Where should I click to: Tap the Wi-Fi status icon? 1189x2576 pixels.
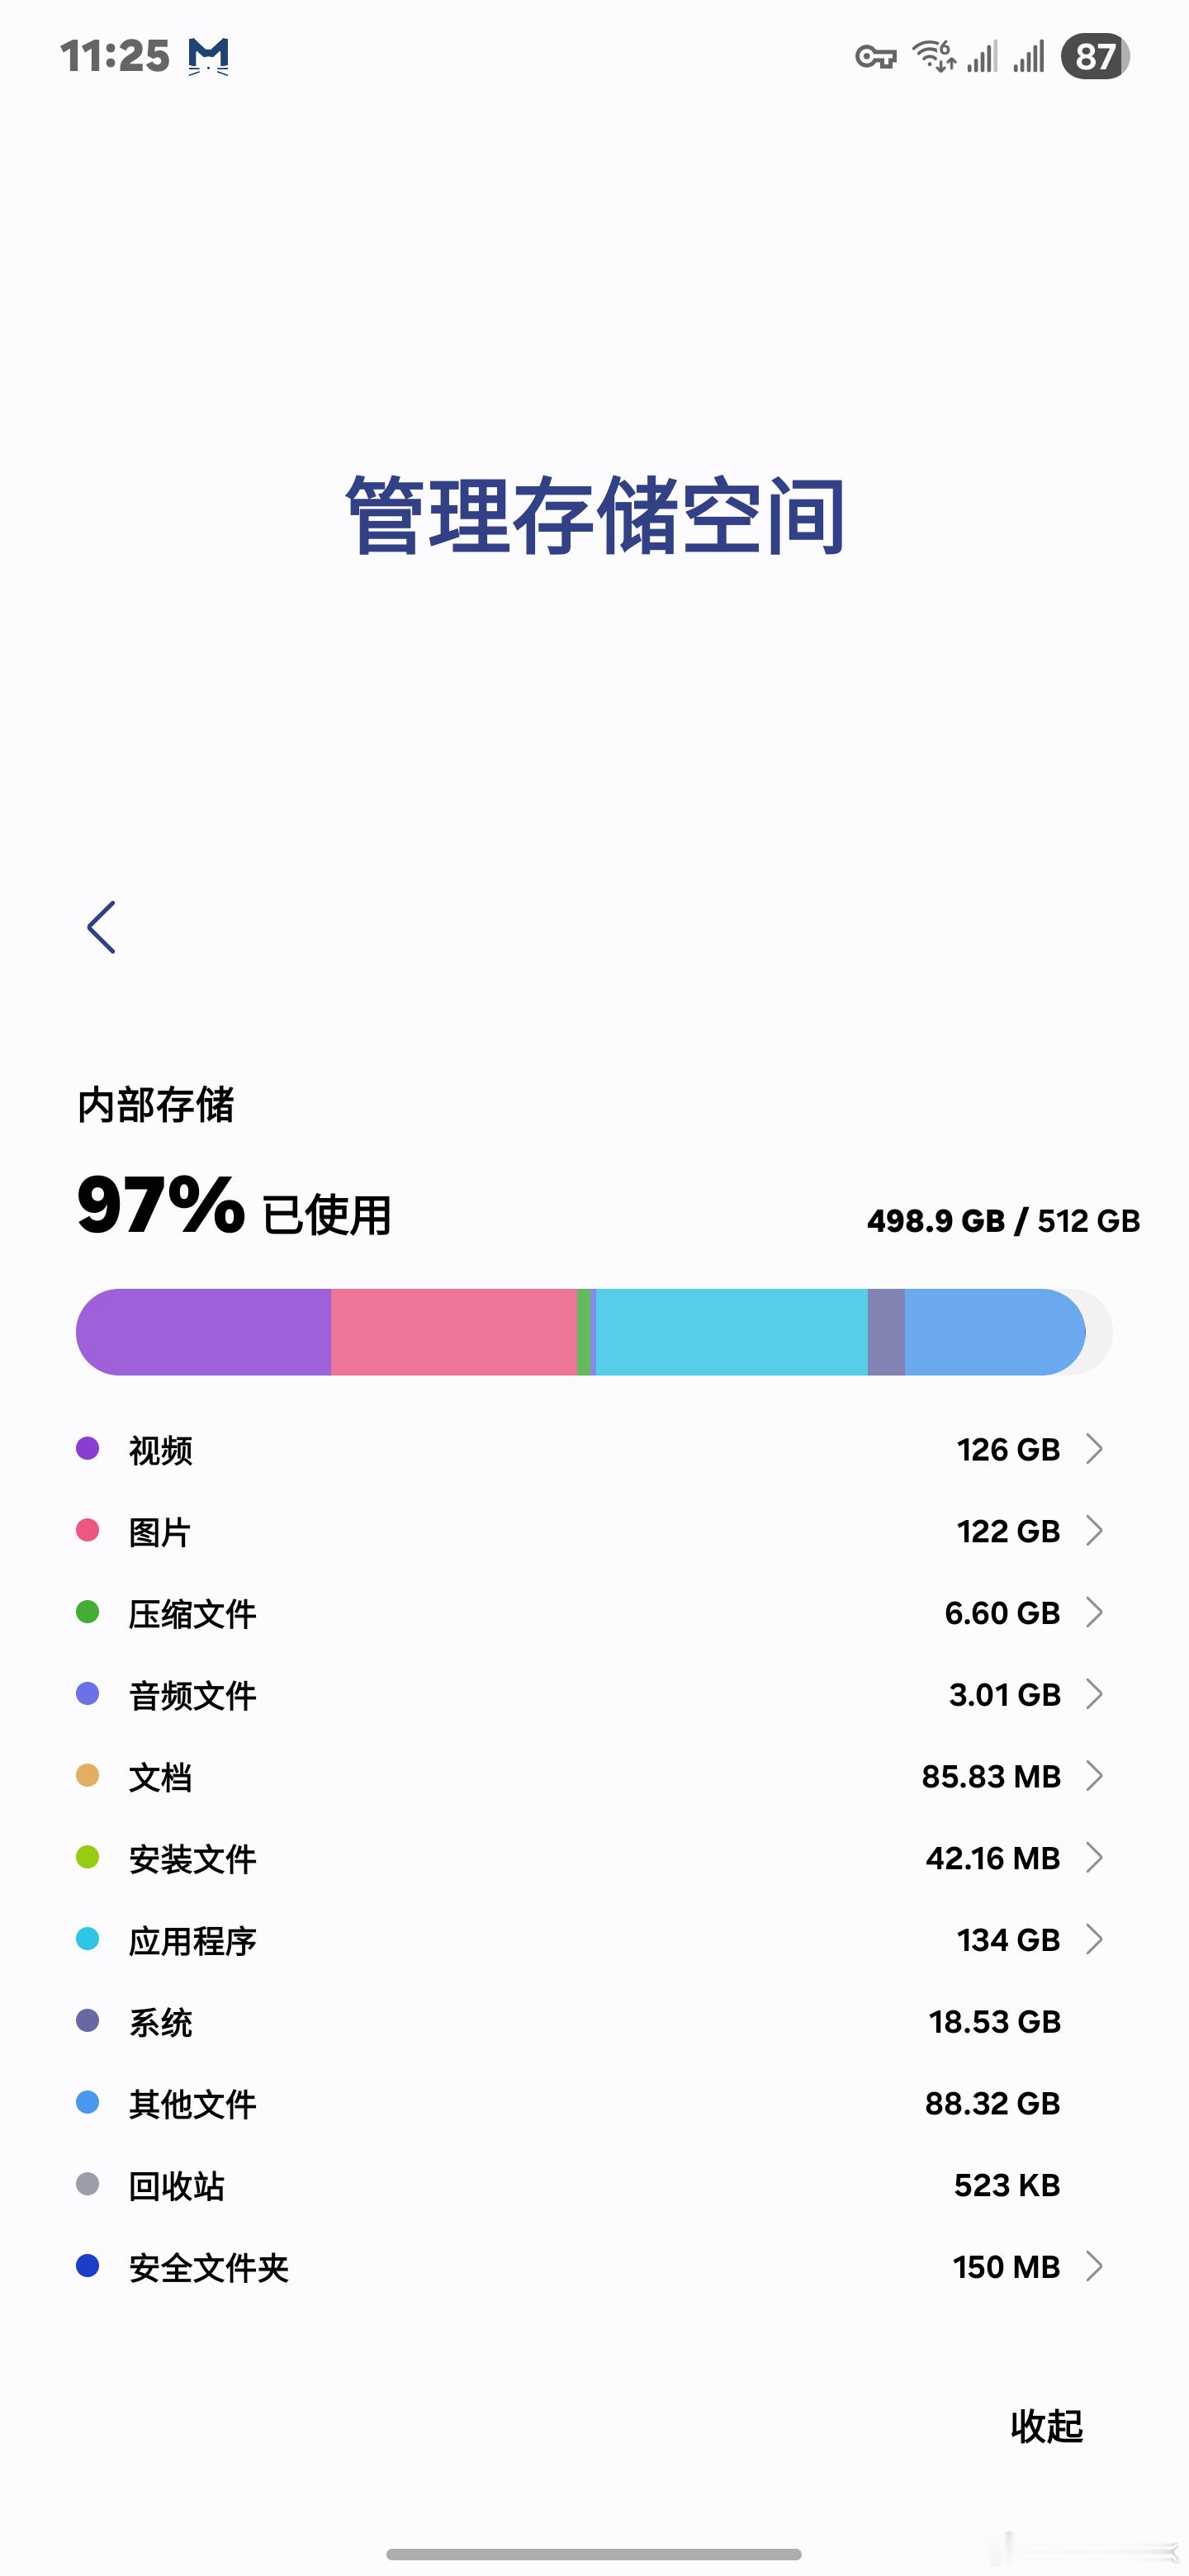tap(934, 56)
